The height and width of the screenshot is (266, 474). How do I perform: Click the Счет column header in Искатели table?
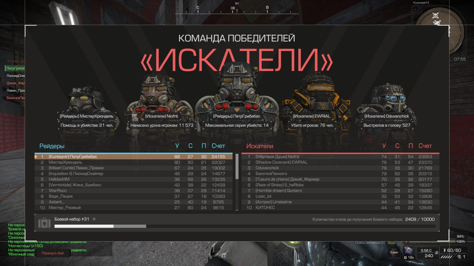click(x=425, y=146)
